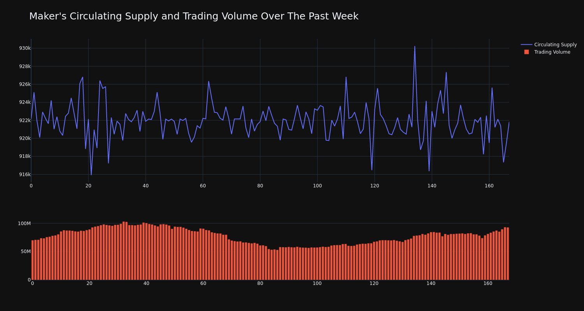Image resolution: width=584 pixels, height=311 pixels.
Task: Click the 922k y-axis label
Action: click(25, 121)
